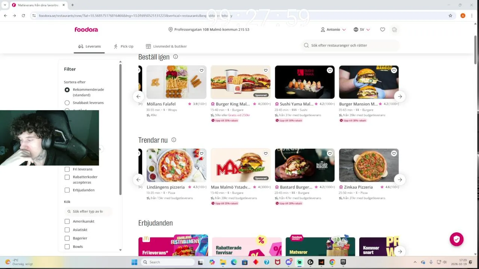Favorite Bastard Burgers with heart icon
This screenshot has height=269, width=479.
tap(330, 153)
